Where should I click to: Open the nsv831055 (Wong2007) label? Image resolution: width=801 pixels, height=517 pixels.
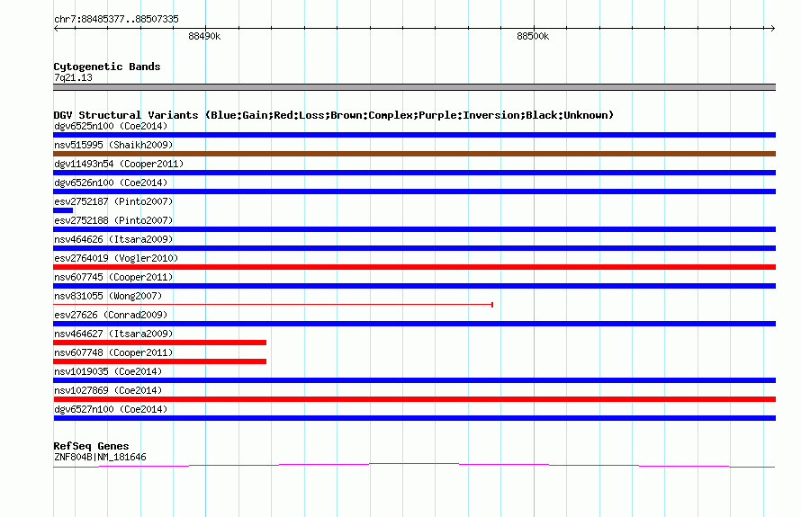108,296
